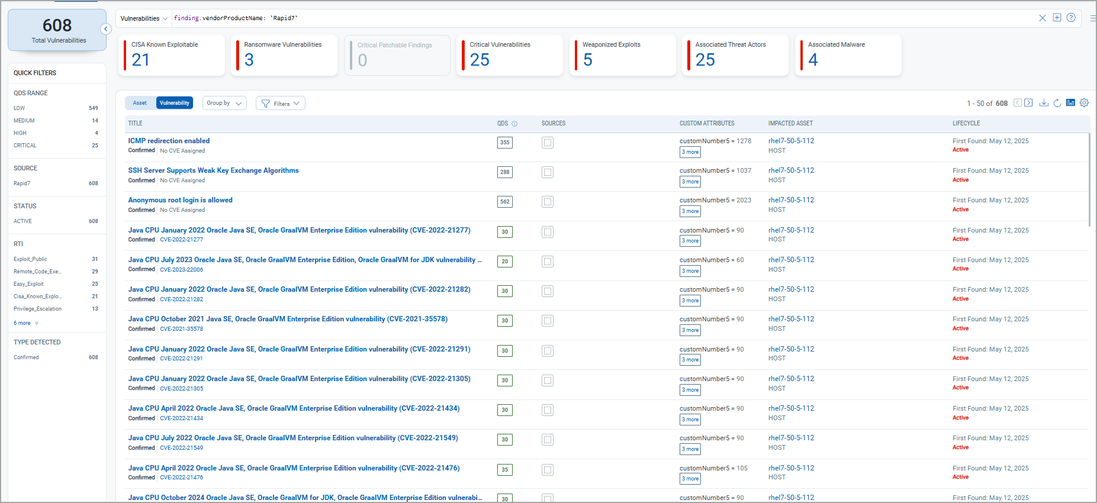Screen dimensions: 1097x503
Task: Tick the checkbox for Anonymous root login row
Action: point(548,202)
